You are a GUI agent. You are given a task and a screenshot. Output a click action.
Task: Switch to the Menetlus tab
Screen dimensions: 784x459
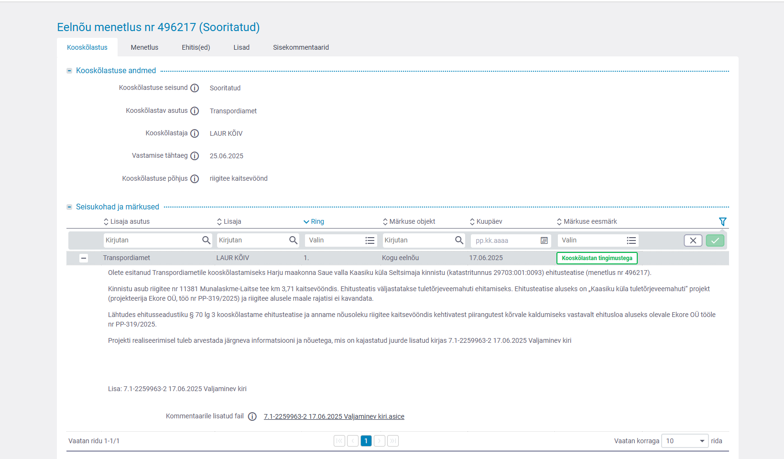(144, 47)
